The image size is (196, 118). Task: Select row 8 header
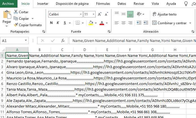click(x=2, y=95)
